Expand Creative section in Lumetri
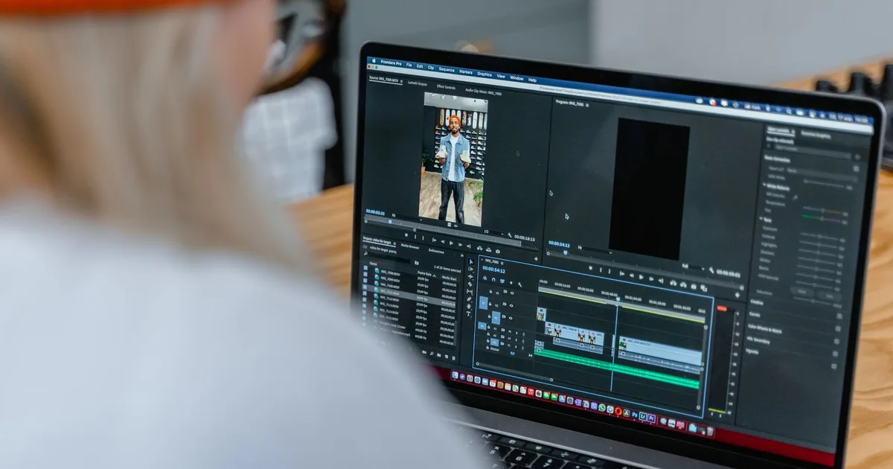This screenshot has width=893, height=469. (757, 302)
